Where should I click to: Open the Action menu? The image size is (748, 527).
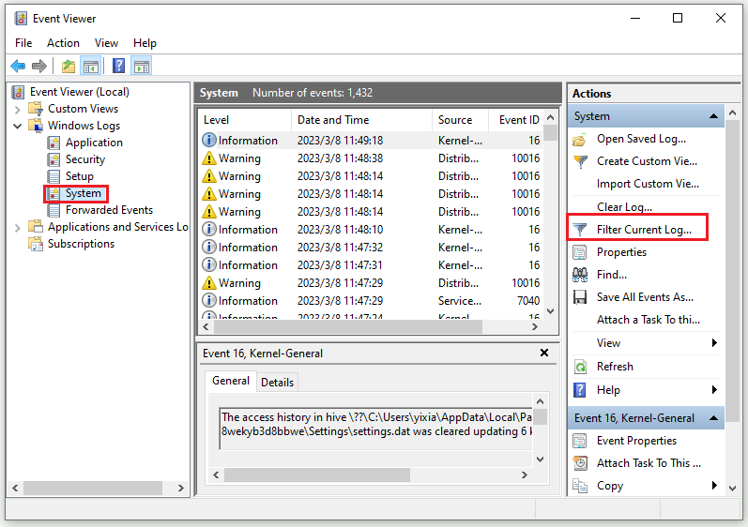point(63,43)
